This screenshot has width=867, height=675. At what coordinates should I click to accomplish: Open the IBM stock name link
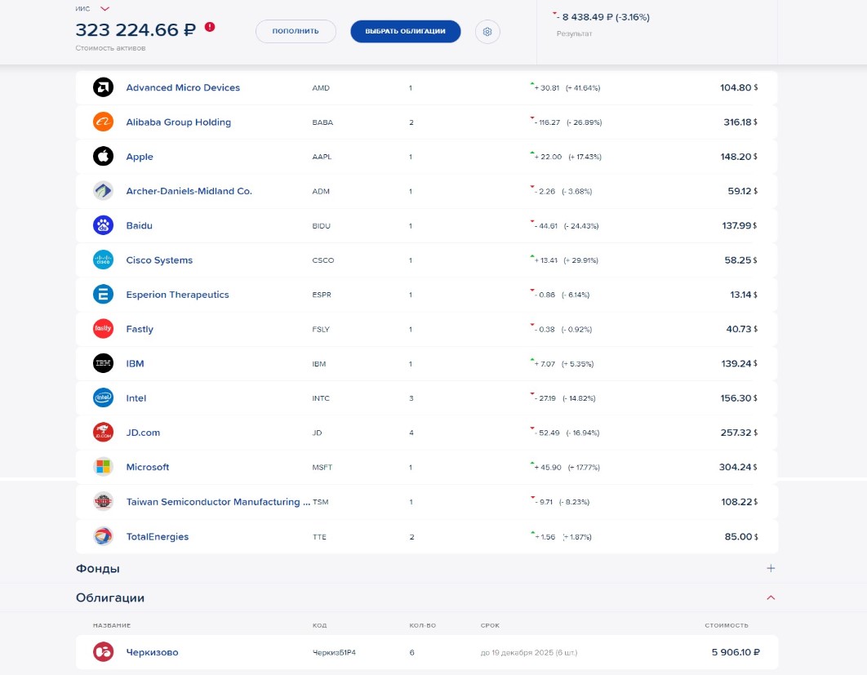pyautogui.click(x=135, y=363)
